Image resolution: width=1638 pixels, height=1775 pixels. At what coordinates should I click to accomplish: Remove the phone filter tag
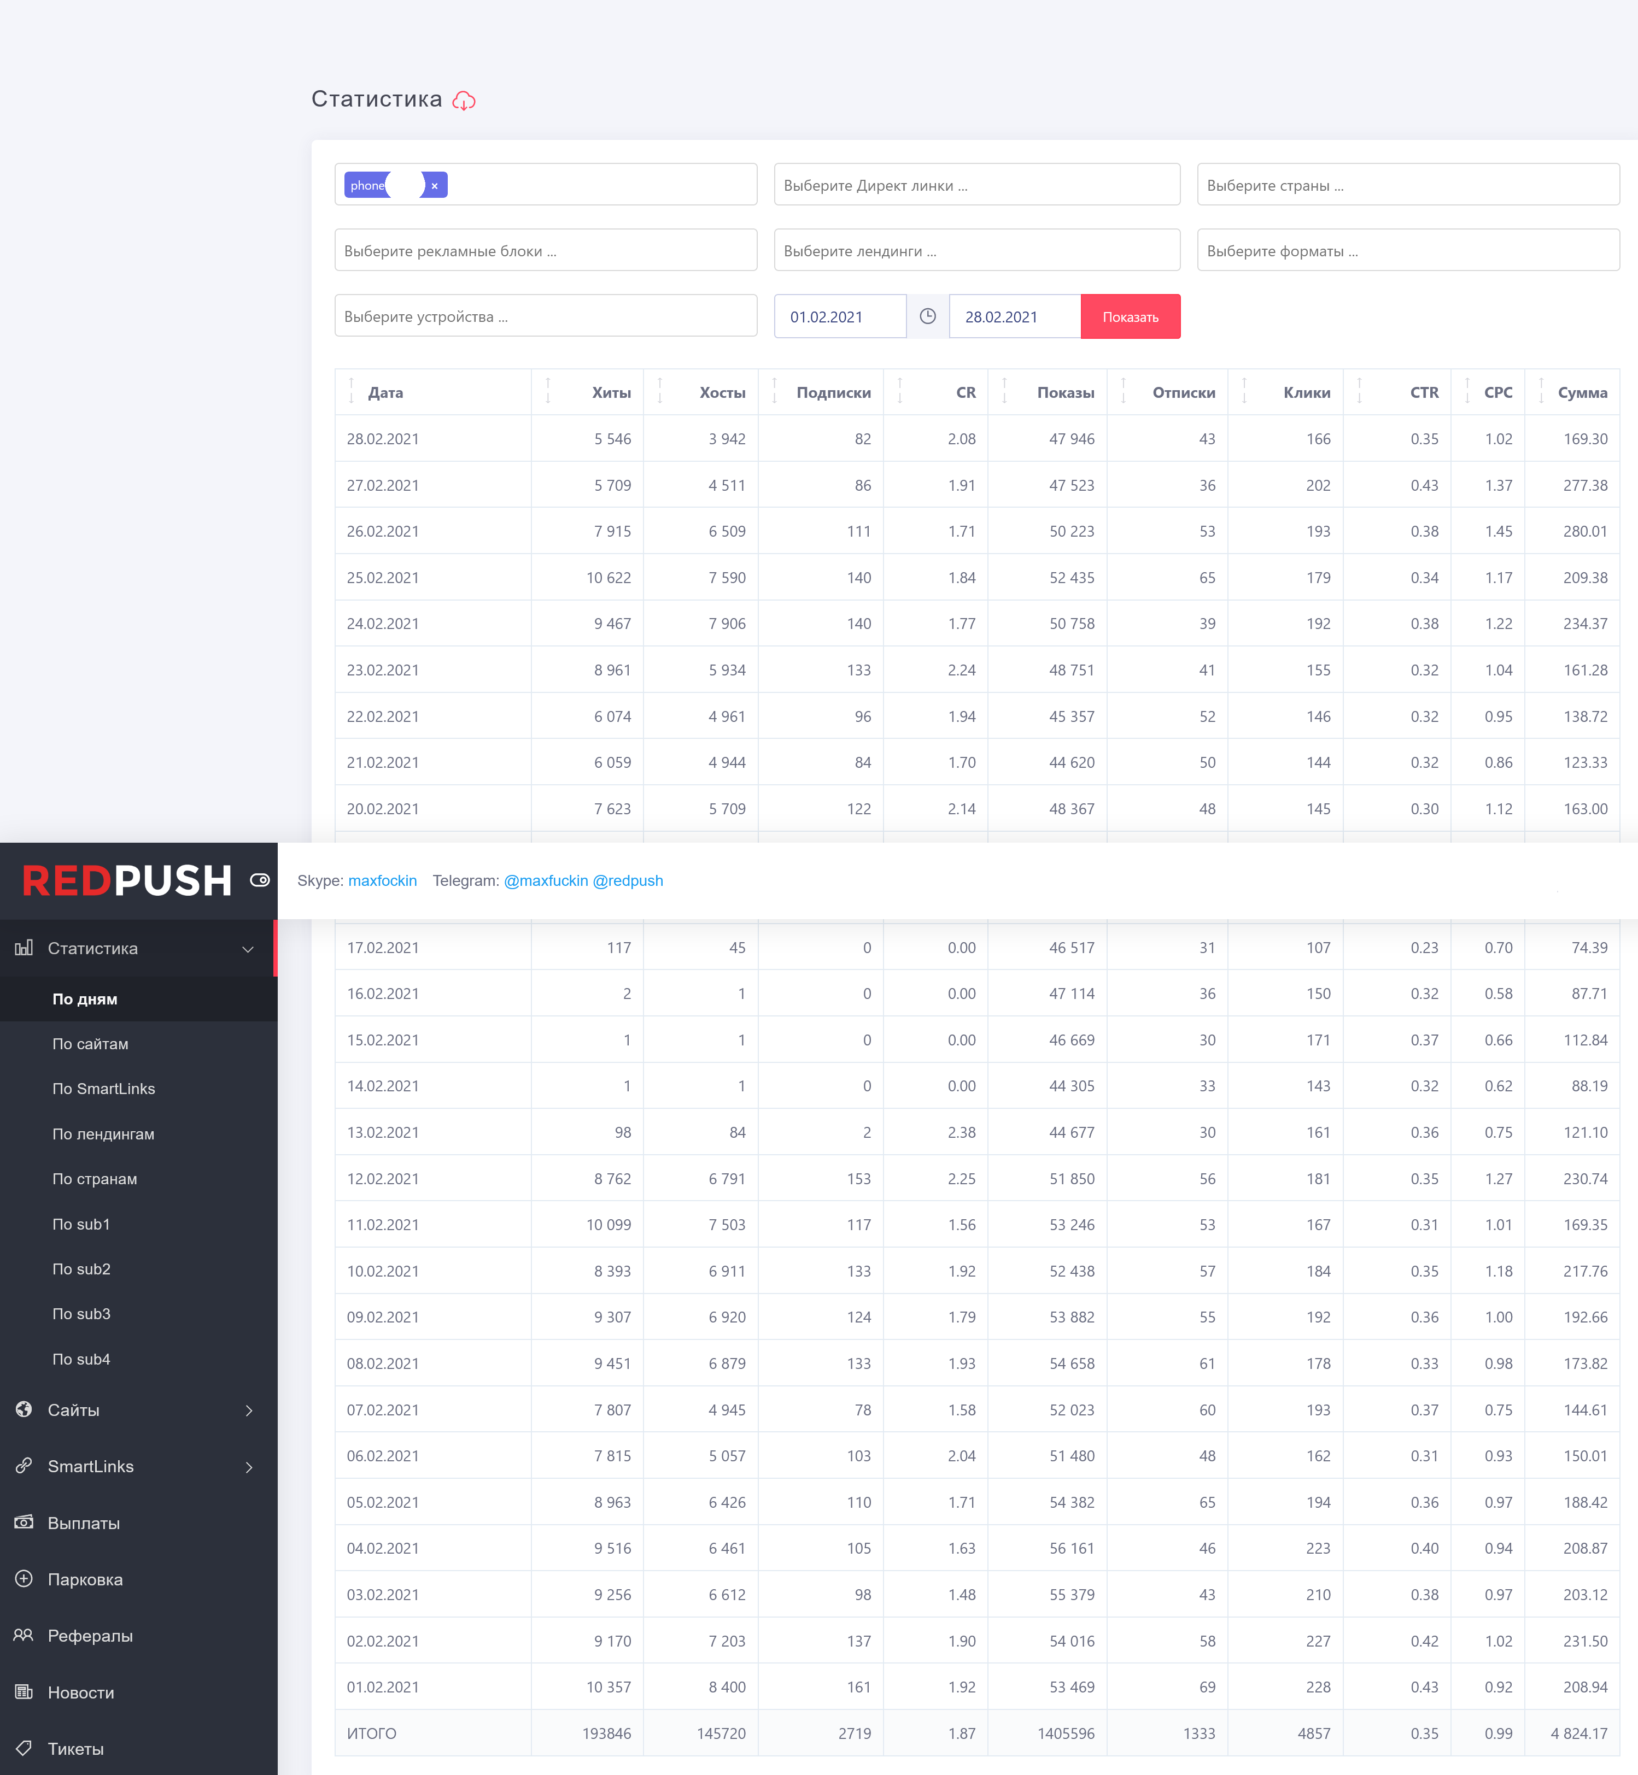[434, 185]
